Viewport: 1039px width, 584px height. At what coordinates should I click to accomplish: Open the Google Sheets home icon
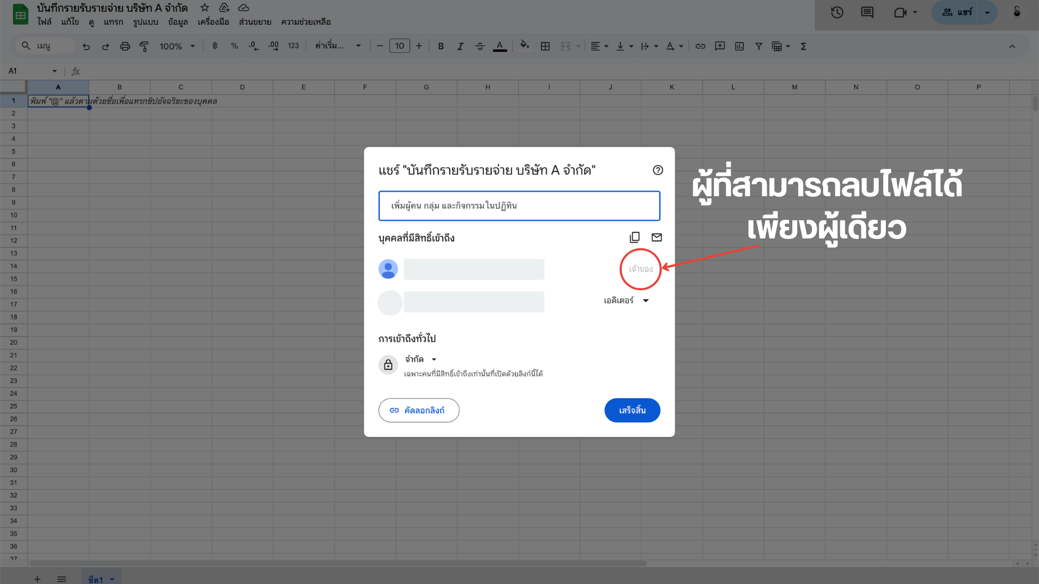pos(21,15)
